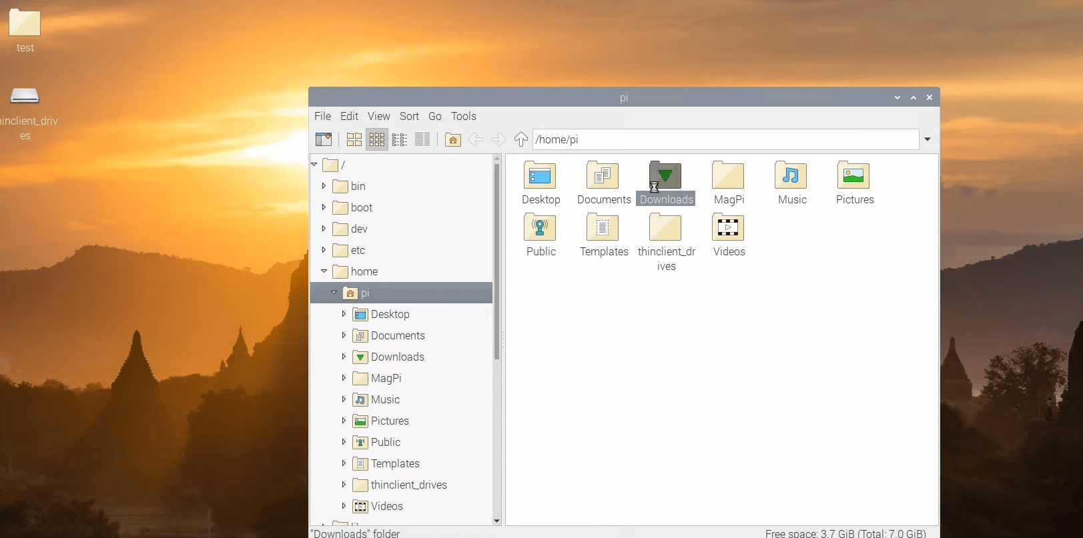The image size is (1083, 538).
Task: Select Templates in the directory tree
Action: (x=395, y=463)
